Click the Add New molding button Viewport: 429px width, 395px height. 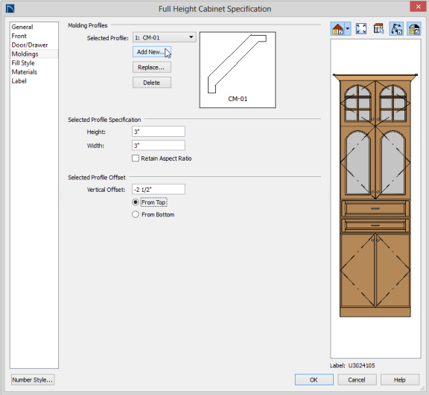point(152,52)
